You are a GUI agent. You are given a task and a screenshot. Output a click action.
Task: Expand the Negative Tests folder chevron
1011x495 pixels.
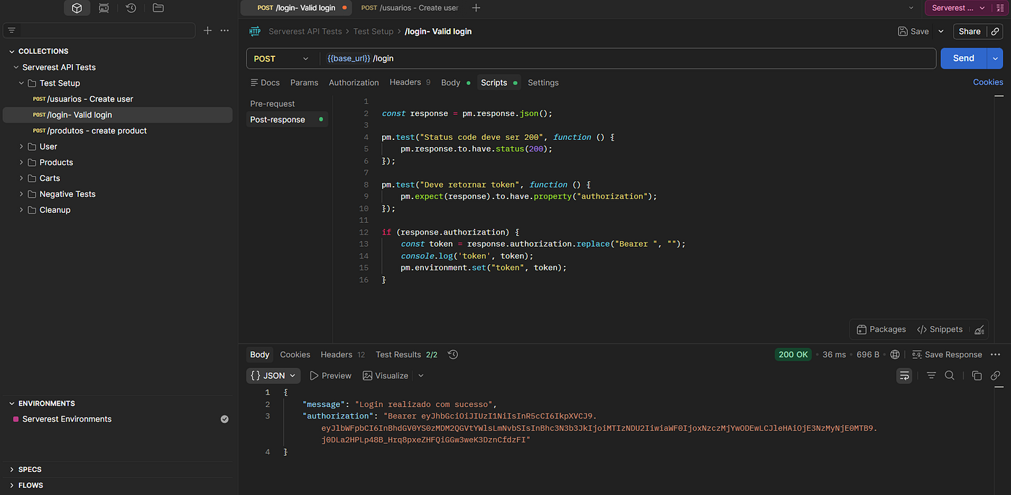click(22, 194)
